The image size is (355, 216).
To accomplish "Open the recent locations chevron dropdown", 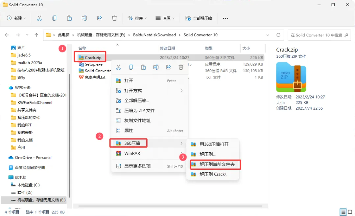I will [27, 35].
